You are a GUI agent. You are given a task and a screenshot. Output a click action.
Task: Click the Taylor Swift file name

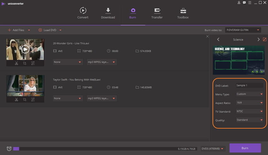(77, 80)
